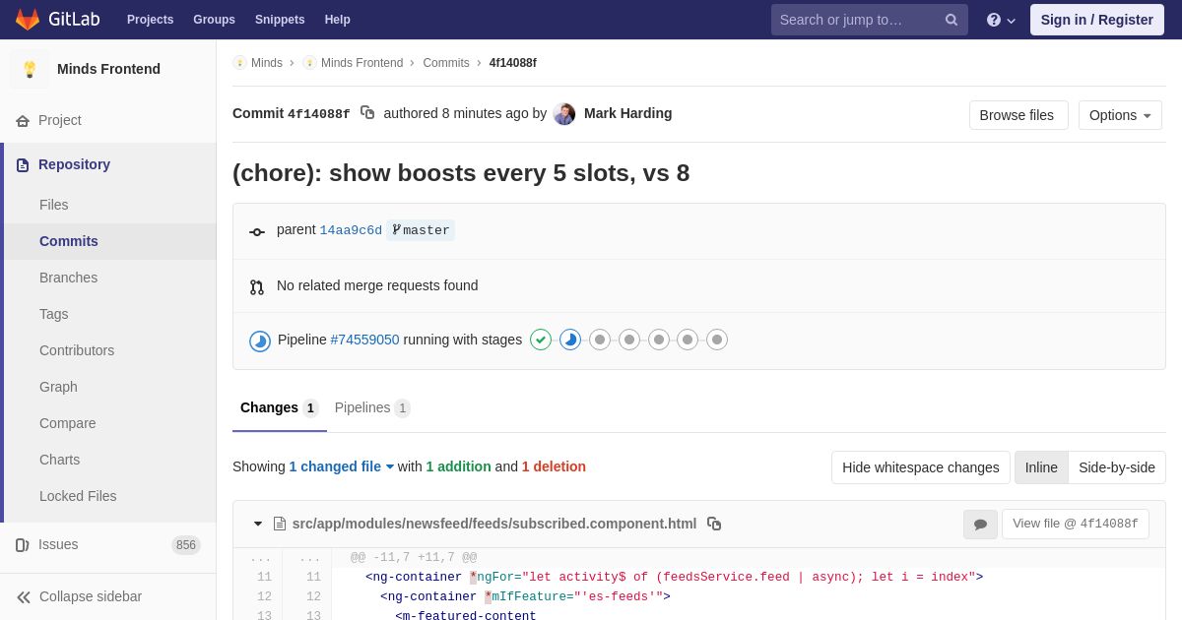Expand the 1 changed file dropdown
The image size is (1182, 620).
(x=341, y=466)
